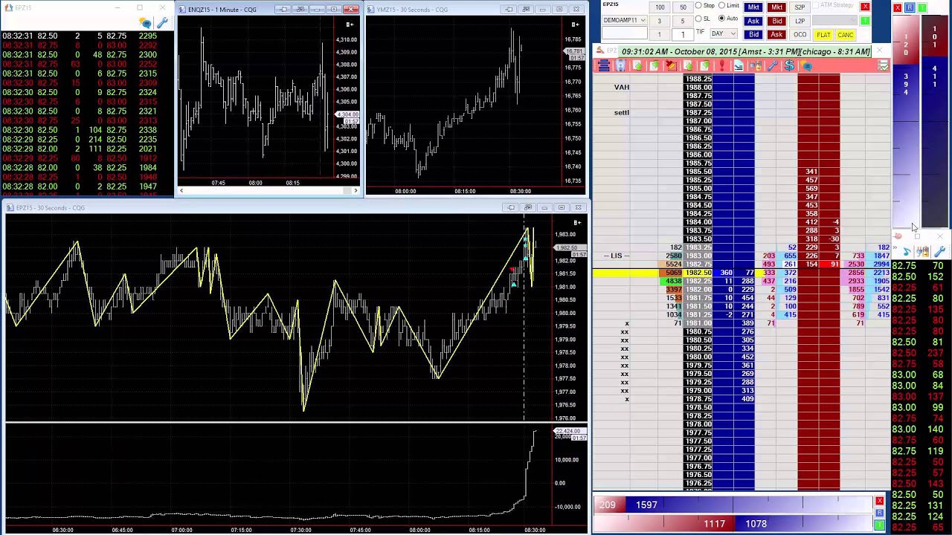Click the red 1117 volume bar segment

point(663,524)
